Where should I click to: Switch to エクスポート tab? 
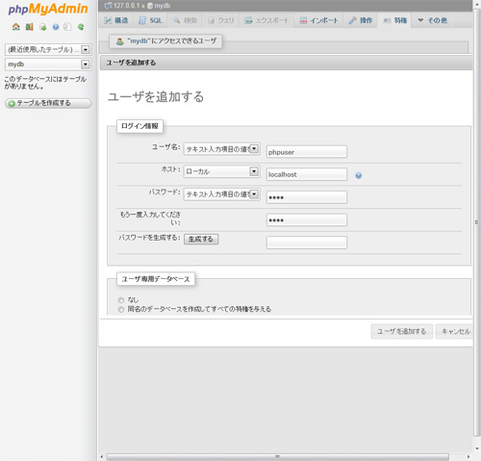[x=266, y=20]
